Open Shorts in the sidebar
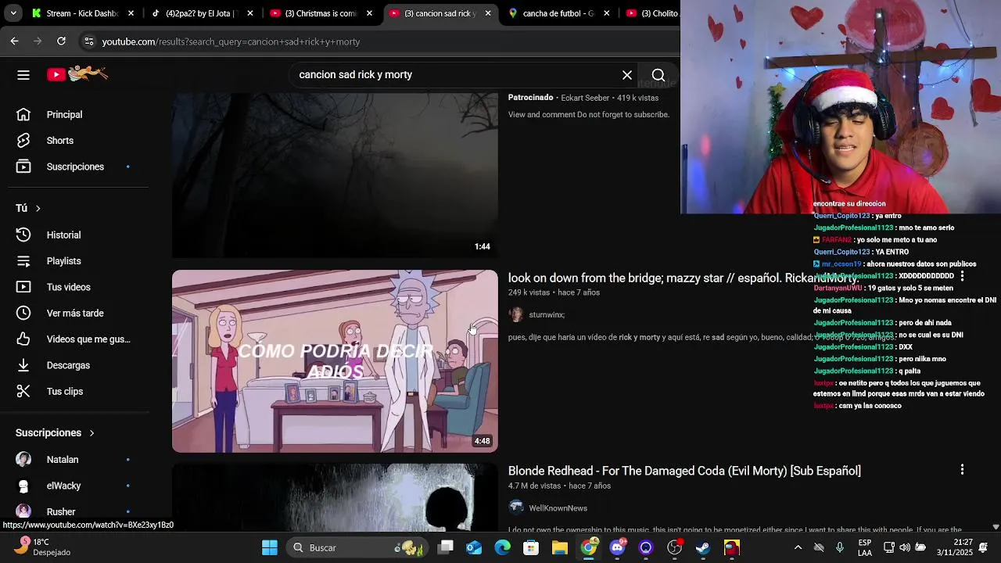 point(78,141)
